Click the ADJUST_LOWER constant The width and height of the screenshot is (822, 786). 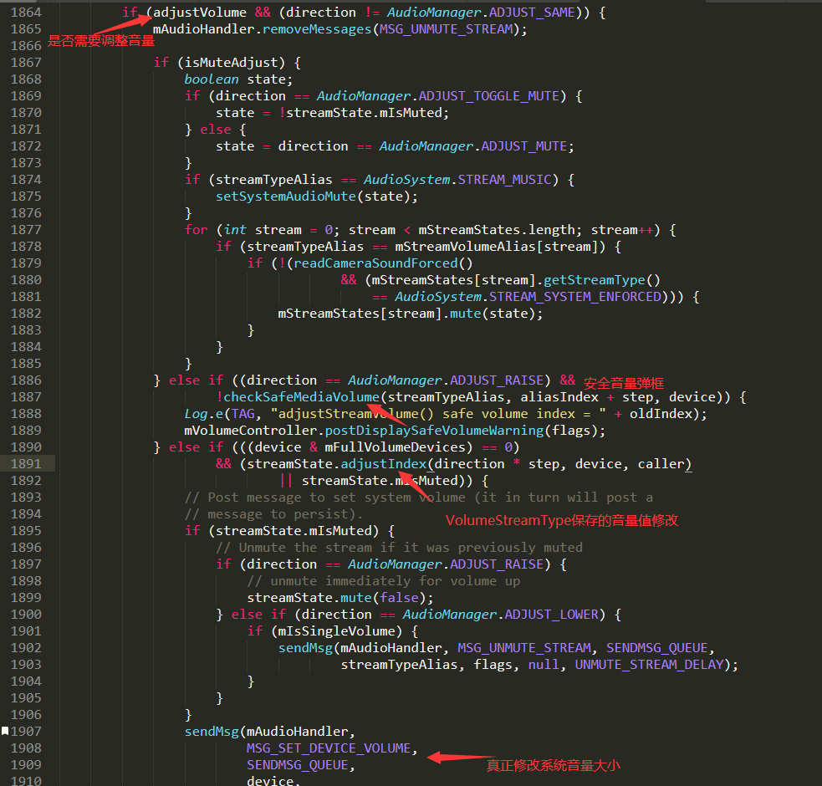[550, 615]
